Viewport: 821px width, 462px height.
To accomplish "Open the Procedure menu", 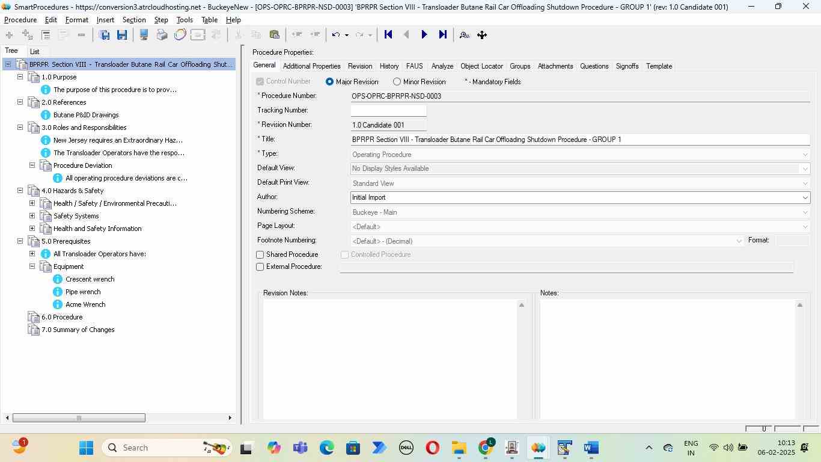I will (20, 20).
